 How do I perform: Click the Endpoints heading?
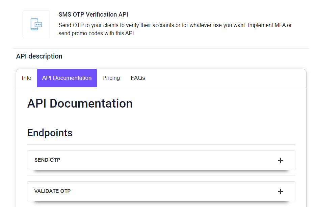(50, 133)
